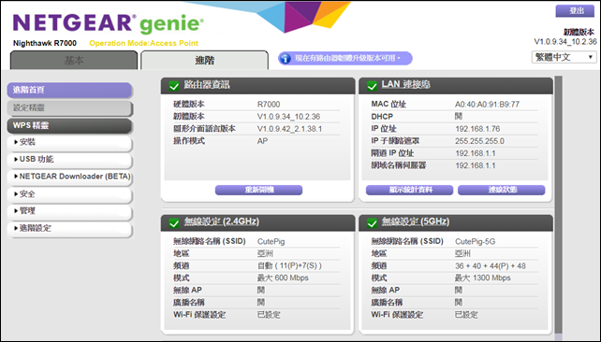Viewport: 601px width, 342px height.
Task: Click the NETGEAR genie logo
Action: 108,23
